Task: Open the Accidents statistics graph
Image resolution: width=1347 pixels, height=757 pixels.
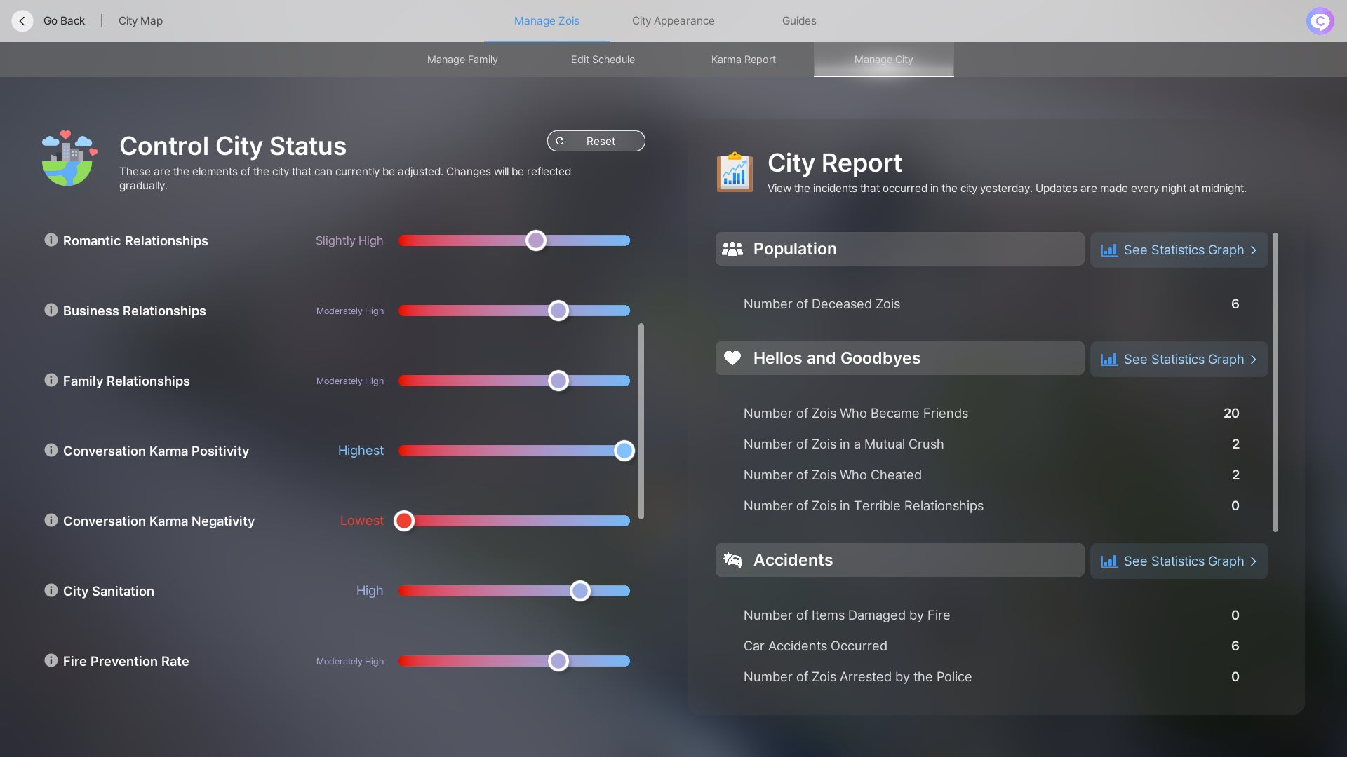Action: tap(1179, 561)
